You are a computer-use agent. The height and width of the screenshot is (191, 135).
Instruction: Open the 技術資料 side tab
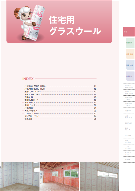click(x=130, y=76)
